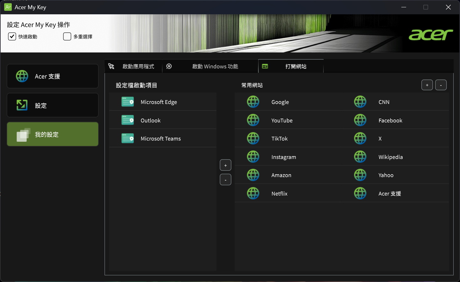Open the Acer 支援 sidebar button

[x=53, y=76]
